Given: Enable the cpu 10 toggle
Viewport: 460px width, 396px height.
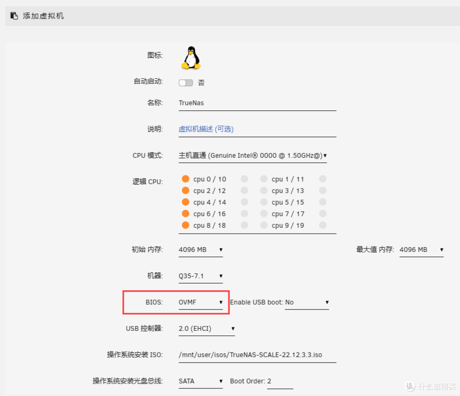Looking at the screenshot, I should (x=244, y=179).
